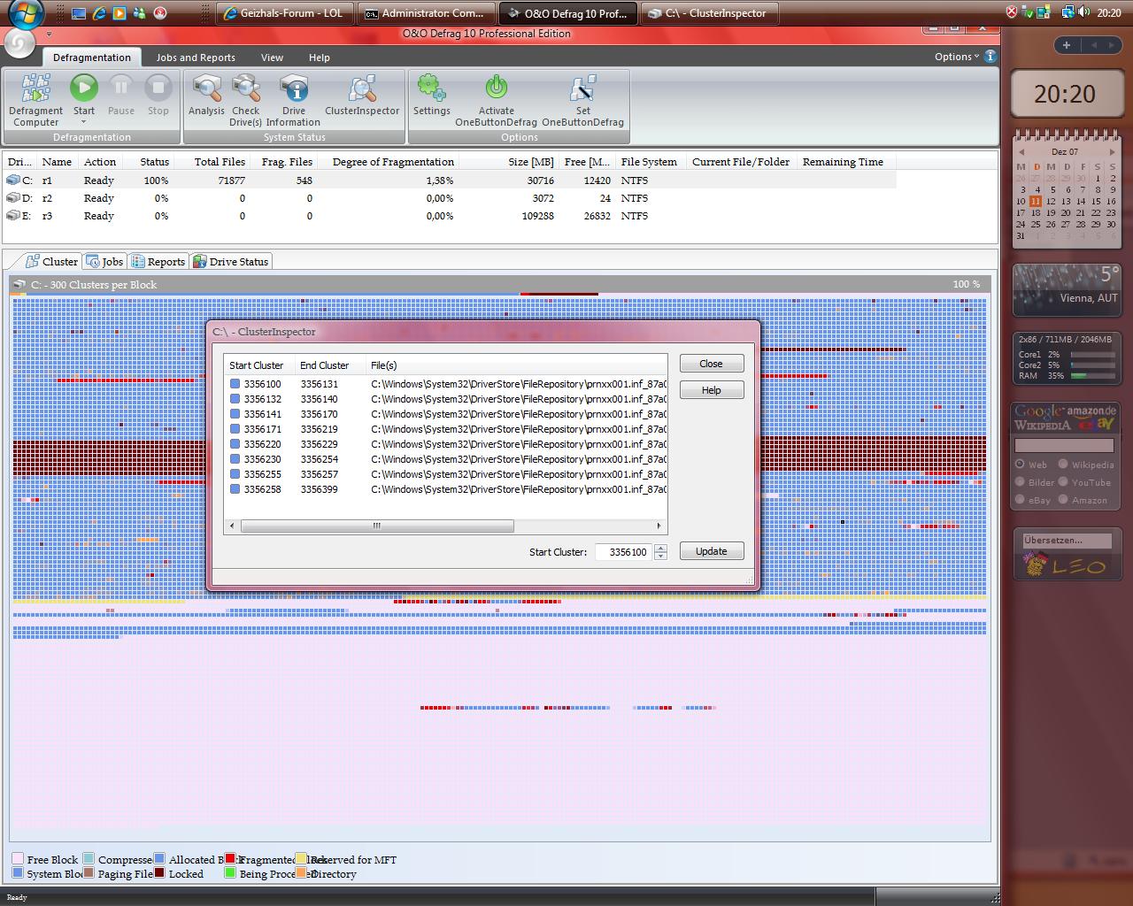Image resolution: width=1133 pixels, height=906 pixels.
Task: Click the Start Cluster input field
Action: pos(623,551)
